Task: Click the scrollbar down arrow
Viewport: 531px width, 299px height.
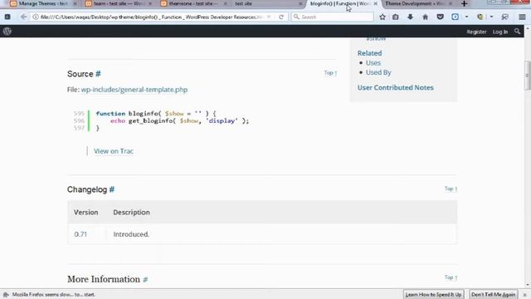Action: [x=528, y=285]
